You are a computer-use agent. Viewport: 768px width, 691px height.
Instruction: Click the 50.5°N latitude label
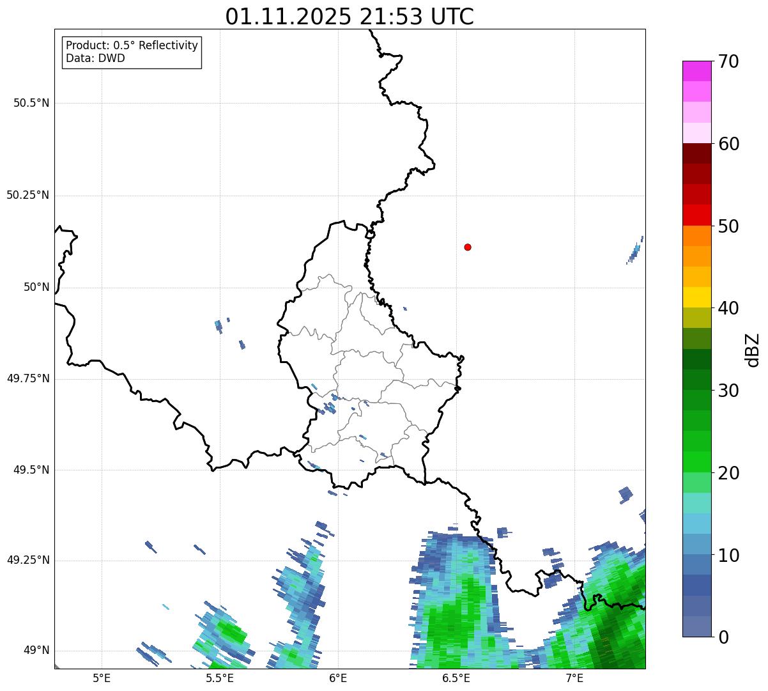pos(31,103)
